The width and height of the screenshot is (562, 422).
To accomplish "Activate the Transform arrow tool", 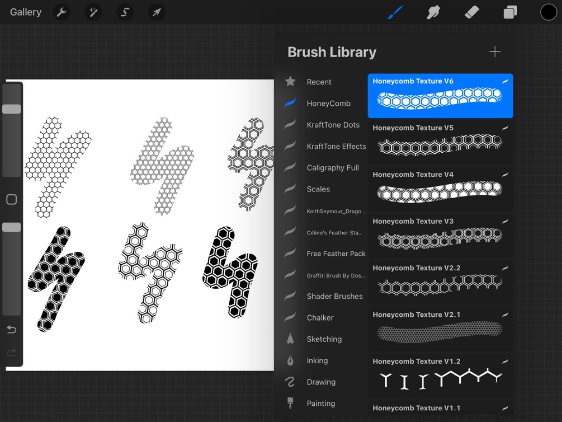I will click(157, 12).
